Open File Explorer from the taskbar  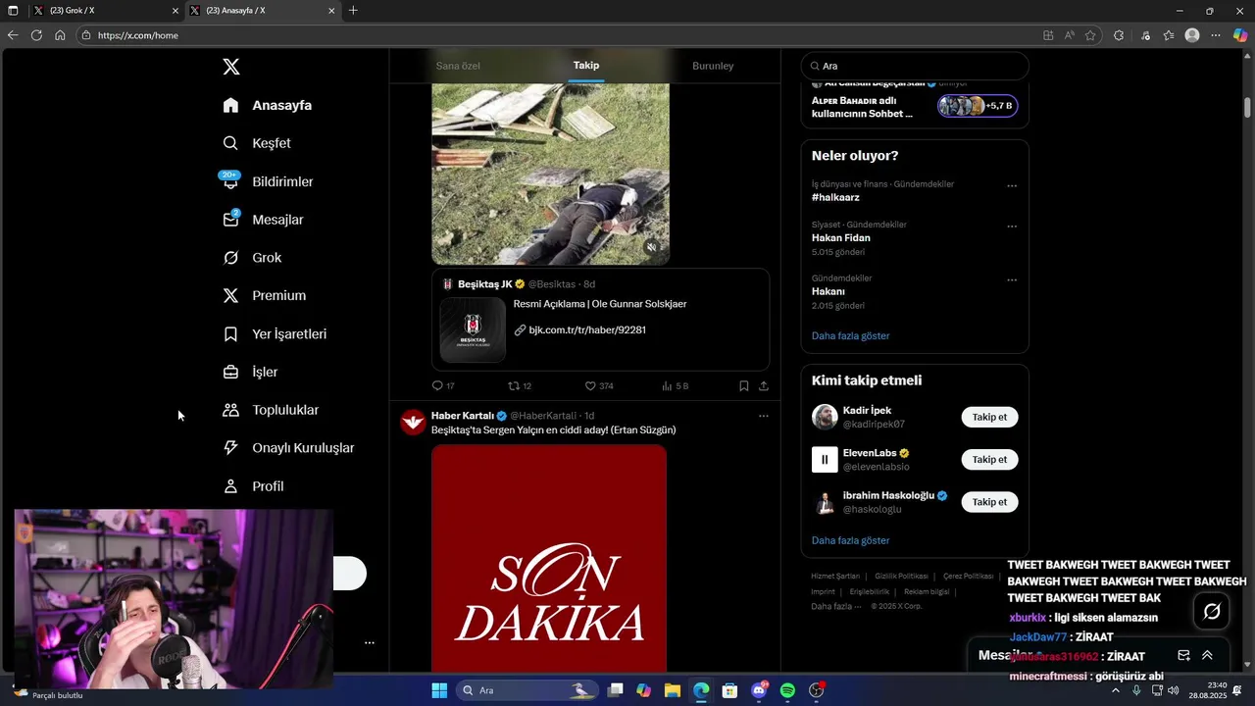(x=673, y=691)
